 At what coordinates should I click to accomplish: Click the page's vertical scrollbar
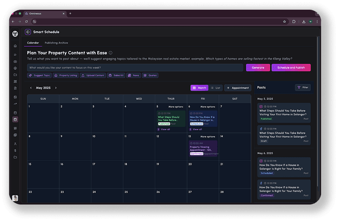[x=318, y=112]
